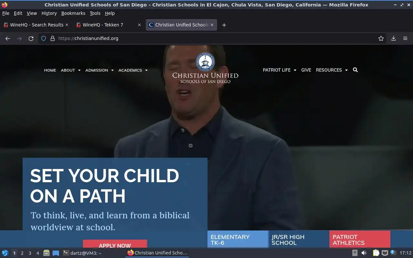Close the WineHQ - Tekken 7 tab
This screenshot has height=258, width=413.
(x=139, y=25)
